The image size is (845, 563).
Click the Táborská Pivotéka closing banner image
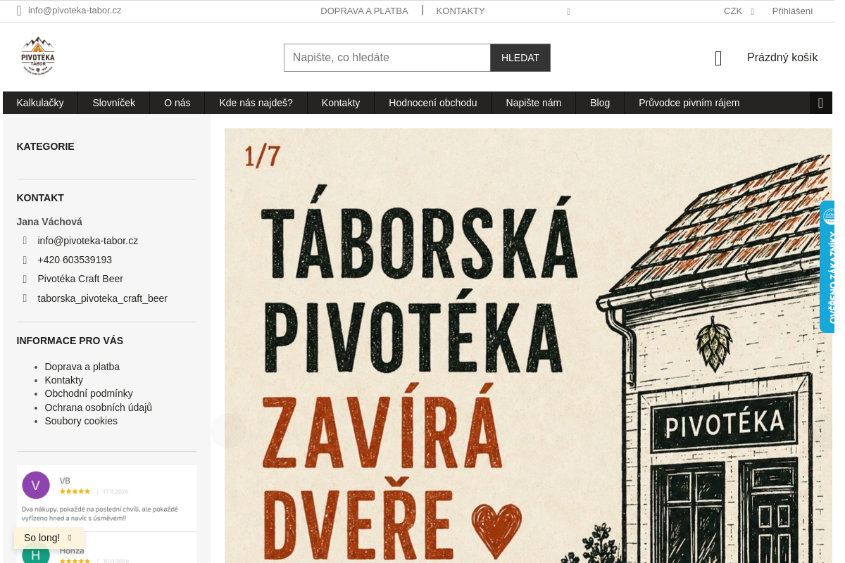(x=528, y=346)
